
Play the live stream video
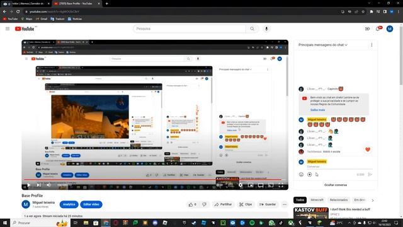[29, 185]
